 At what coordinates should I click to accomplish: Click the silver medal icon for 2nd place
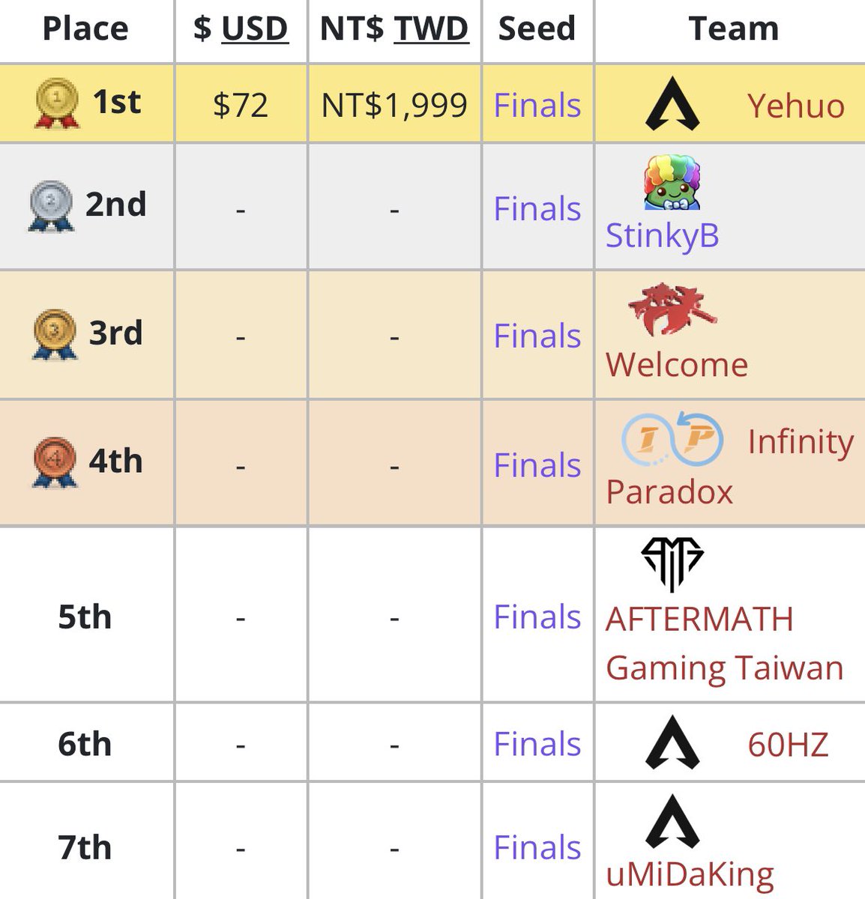point(51,206)
